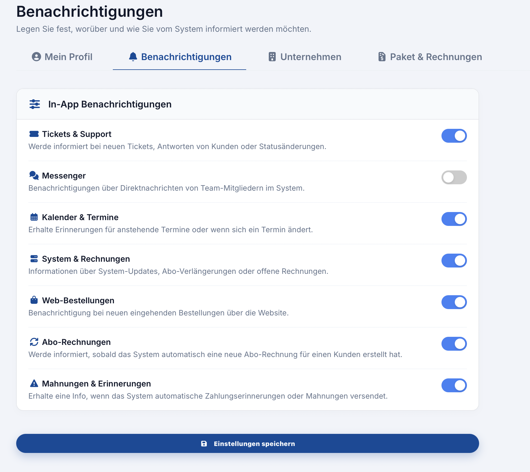Image resolution: width=530 pixels, height=472 pixels.
Task: Click description about automatische Zahlungserinnerungen
Action: 208,396
